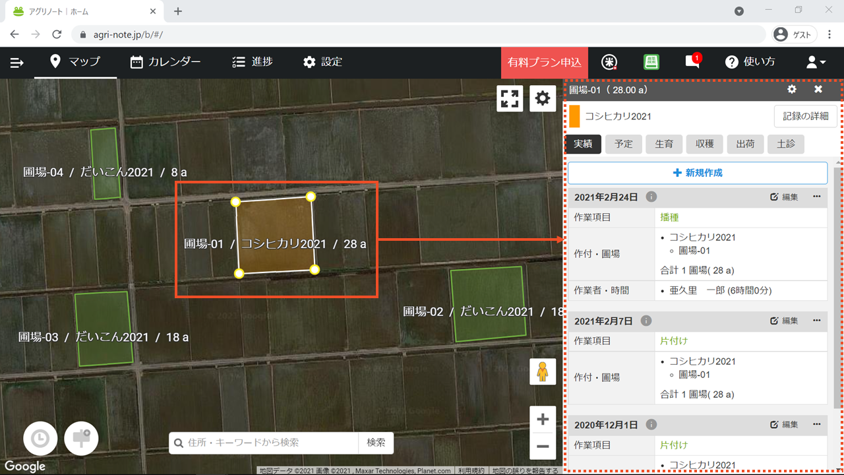844x475 pixels.
Task: Select the 収穫 tab
Action: 704,144
